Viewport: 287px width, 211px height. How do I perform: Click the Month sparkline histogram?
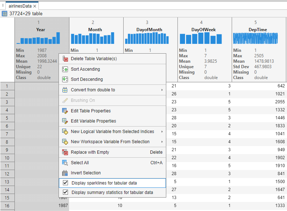click(96, 38)
